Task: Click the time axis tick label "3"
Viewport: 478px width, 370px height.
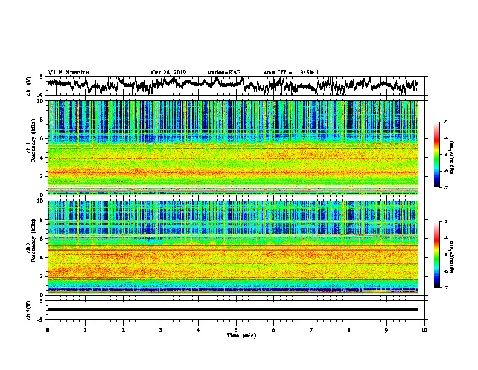Action: tap(161, 330)
